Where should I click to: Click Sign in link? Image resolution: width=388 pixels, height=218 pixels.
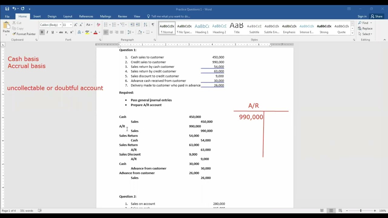[362, 16]
